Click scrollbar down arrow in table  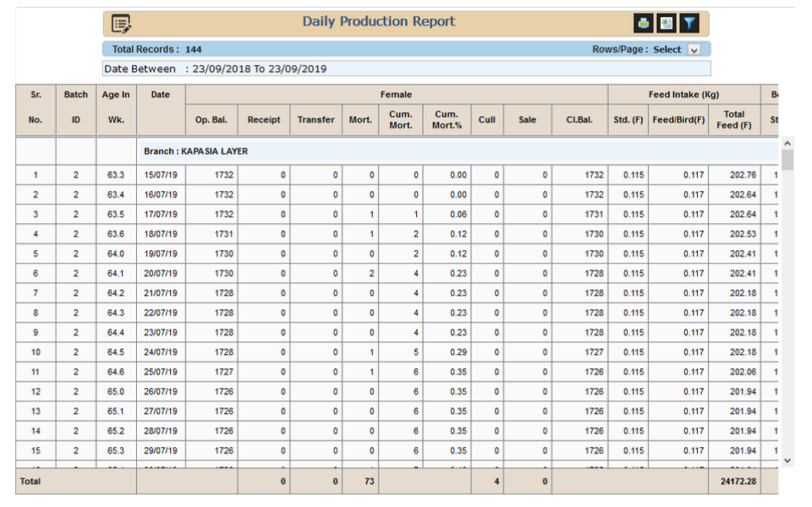[x=787, y=461]
